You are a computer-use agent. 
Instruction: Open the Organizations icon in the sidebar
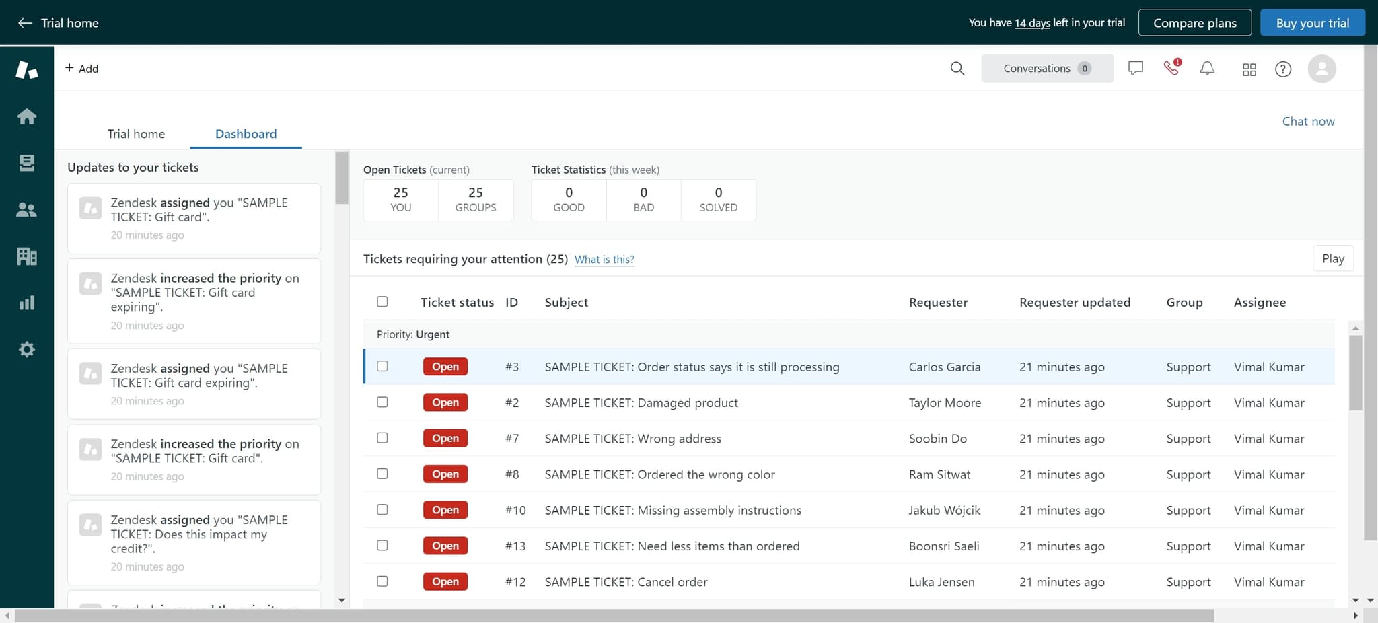point(27,256)
